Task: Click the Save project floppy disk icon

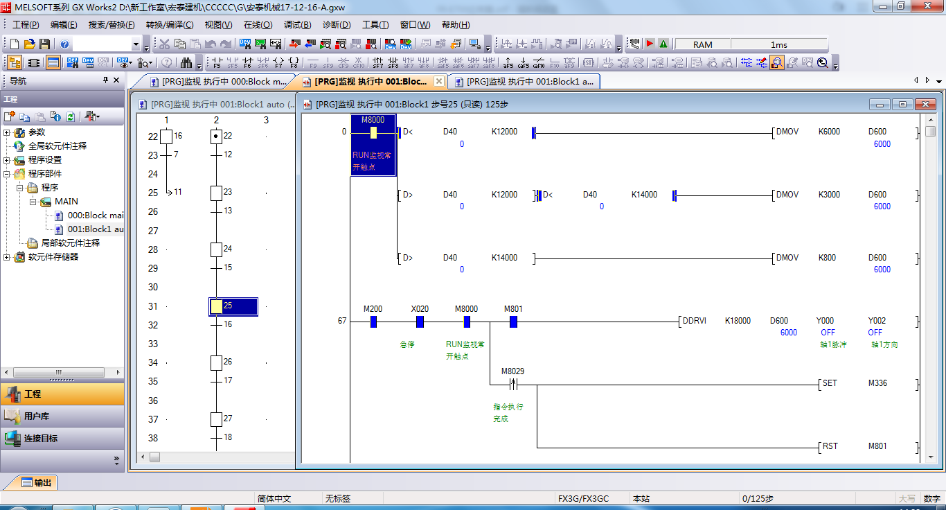Action: pos(45,44)
